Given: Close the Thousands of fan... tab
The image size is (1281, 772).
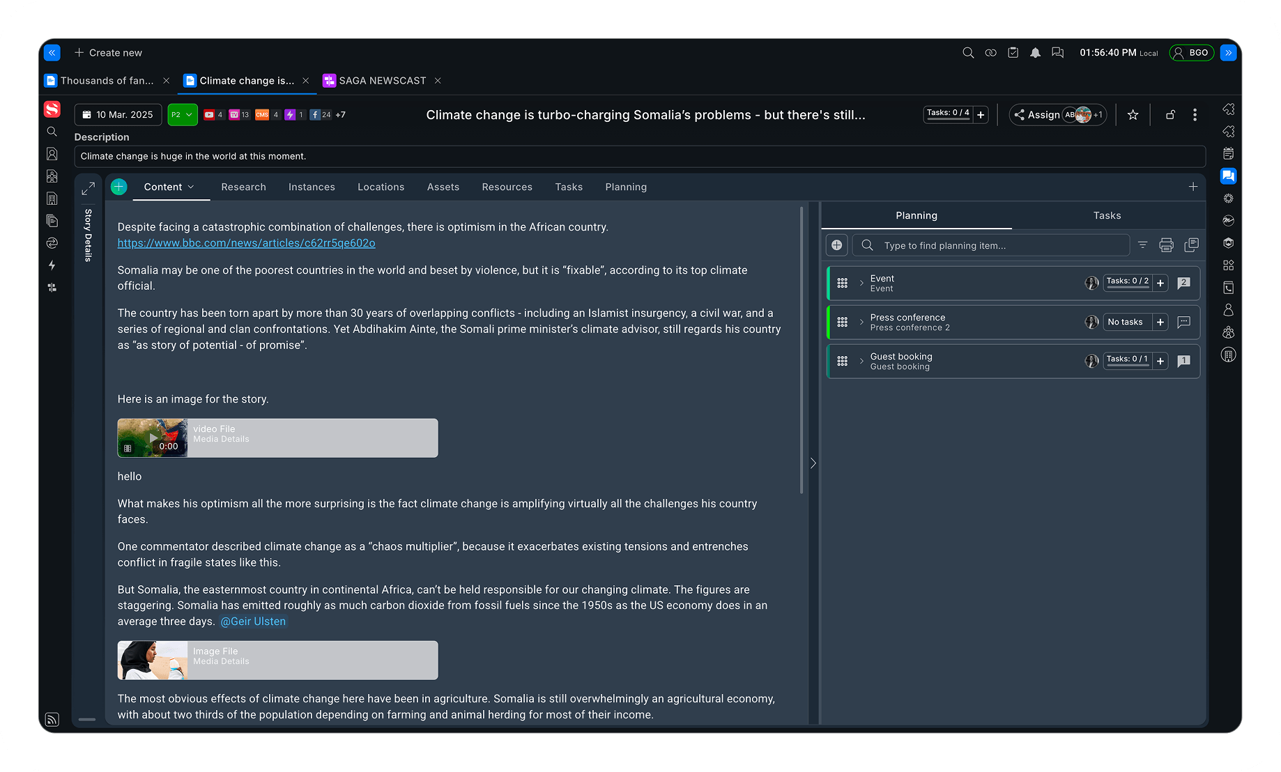Looking at the screenshot, I should coord(166,81).
